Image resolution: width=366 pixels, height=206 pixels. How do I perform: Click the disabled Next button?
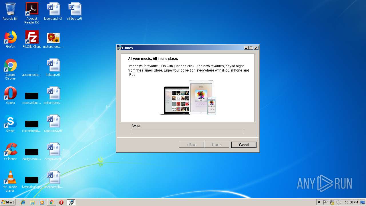216,145
